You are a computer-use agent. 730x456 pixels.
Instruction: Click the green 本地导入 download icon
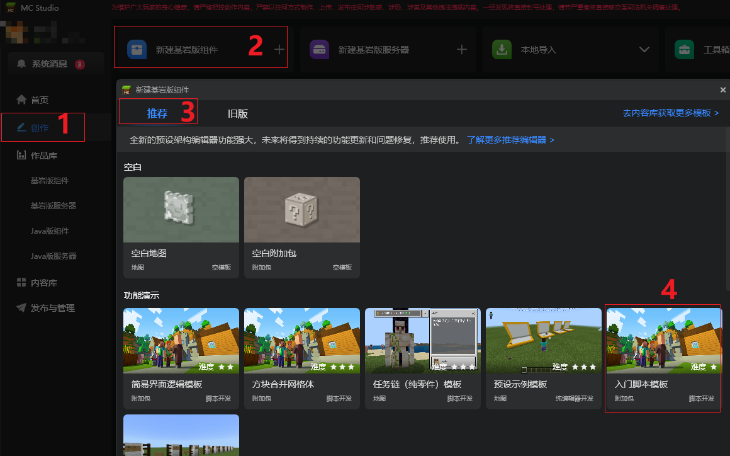pyautogui.click(x=502, y=49)
